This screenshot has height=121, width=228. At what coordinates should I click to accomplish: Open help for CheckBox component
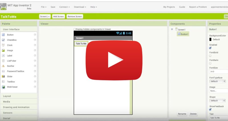click(35, 40)
